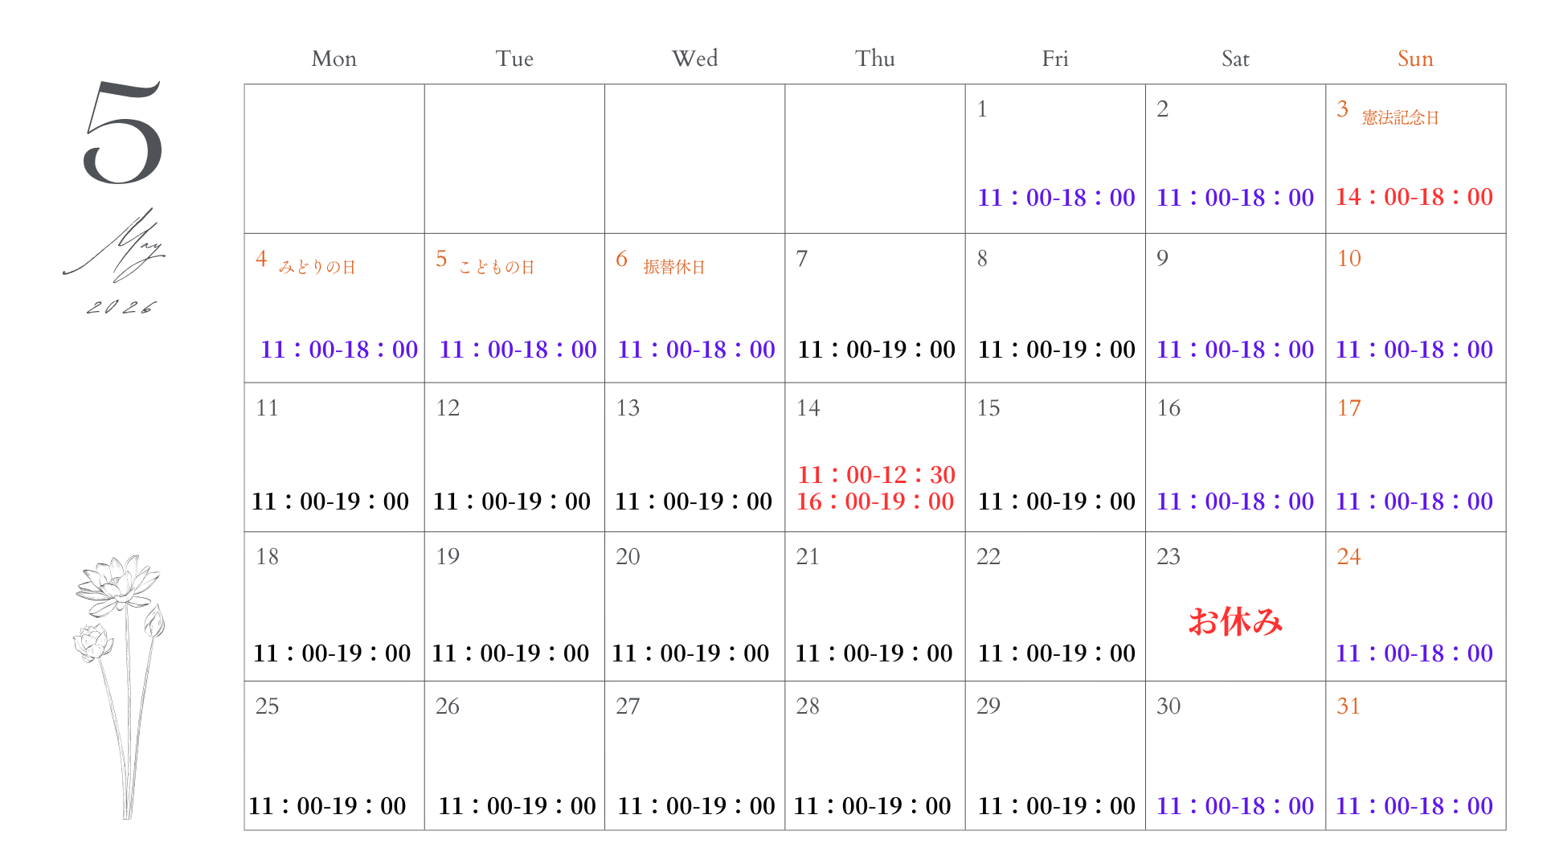The width and height of the screenshot is (1543, 868).
Task: Select the Sun column header
Action: pyautogui.click(x=1415, y=59)
